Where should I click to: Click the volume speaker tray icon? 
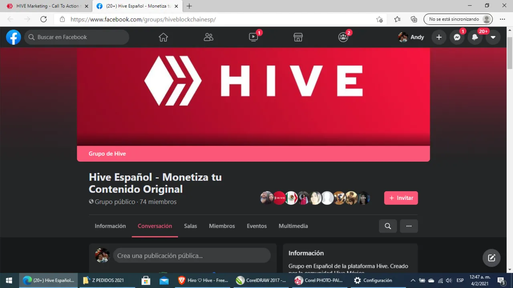coord(449,280)
